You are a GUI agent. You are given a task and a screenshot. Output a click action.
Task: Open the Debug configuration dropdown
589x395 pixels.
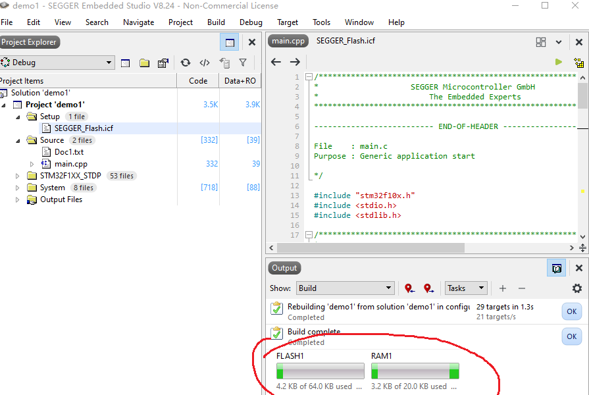tap(57, 63)
